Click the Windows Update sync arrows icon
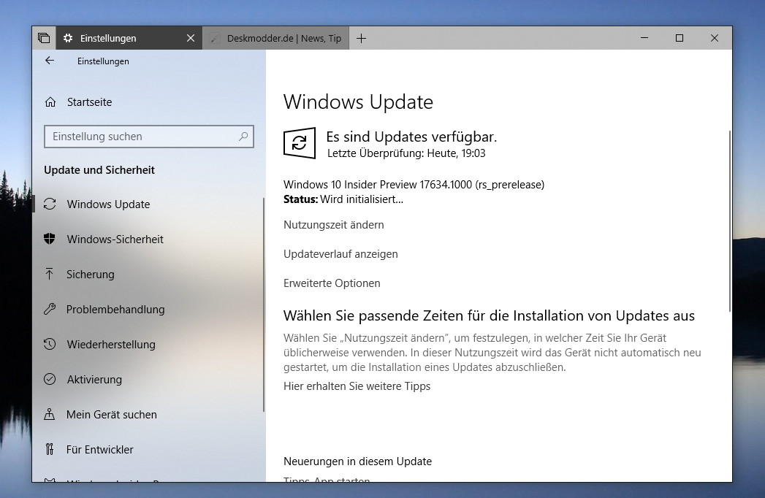 tap(50, 204)
